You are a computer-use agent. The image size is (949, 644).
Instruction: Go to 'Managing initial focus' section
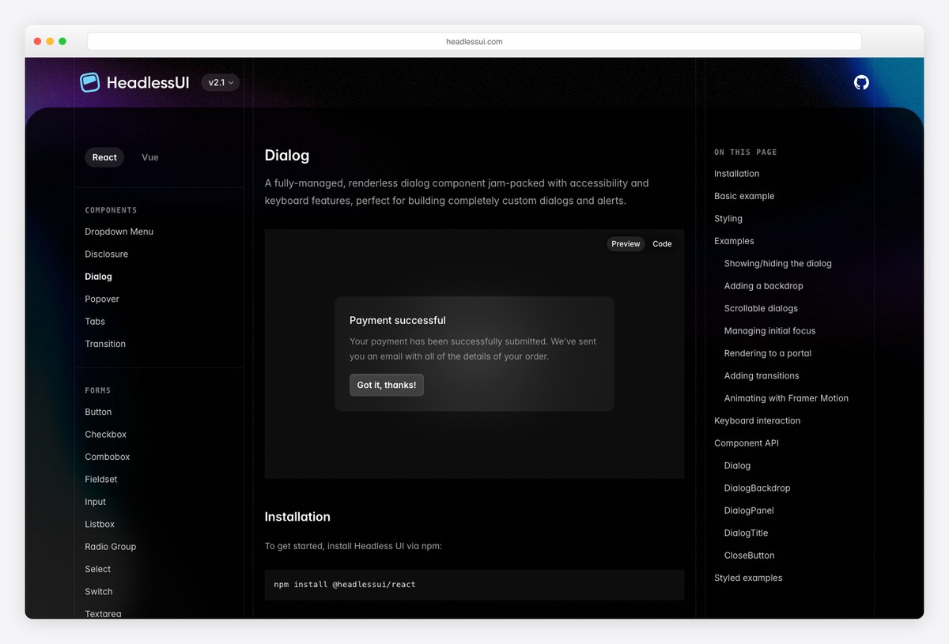(769, 331)
